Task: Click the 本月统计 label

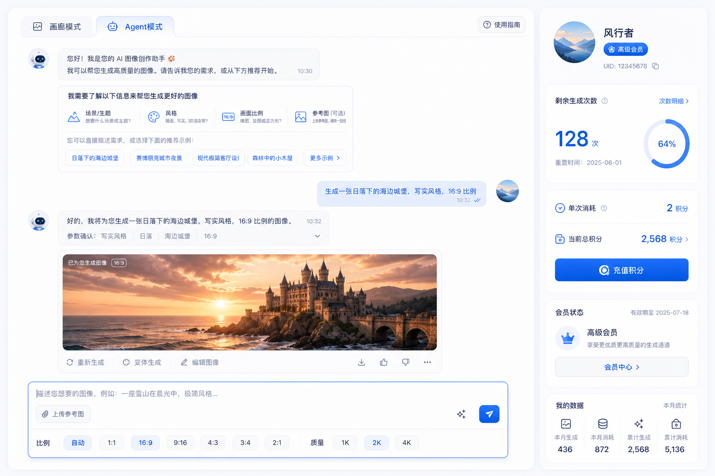Action: [675, 406]
